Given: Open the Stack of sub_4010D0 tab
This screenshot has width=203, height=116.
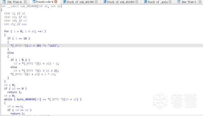Looking at the screenshot, I should [x=121, y=2].
